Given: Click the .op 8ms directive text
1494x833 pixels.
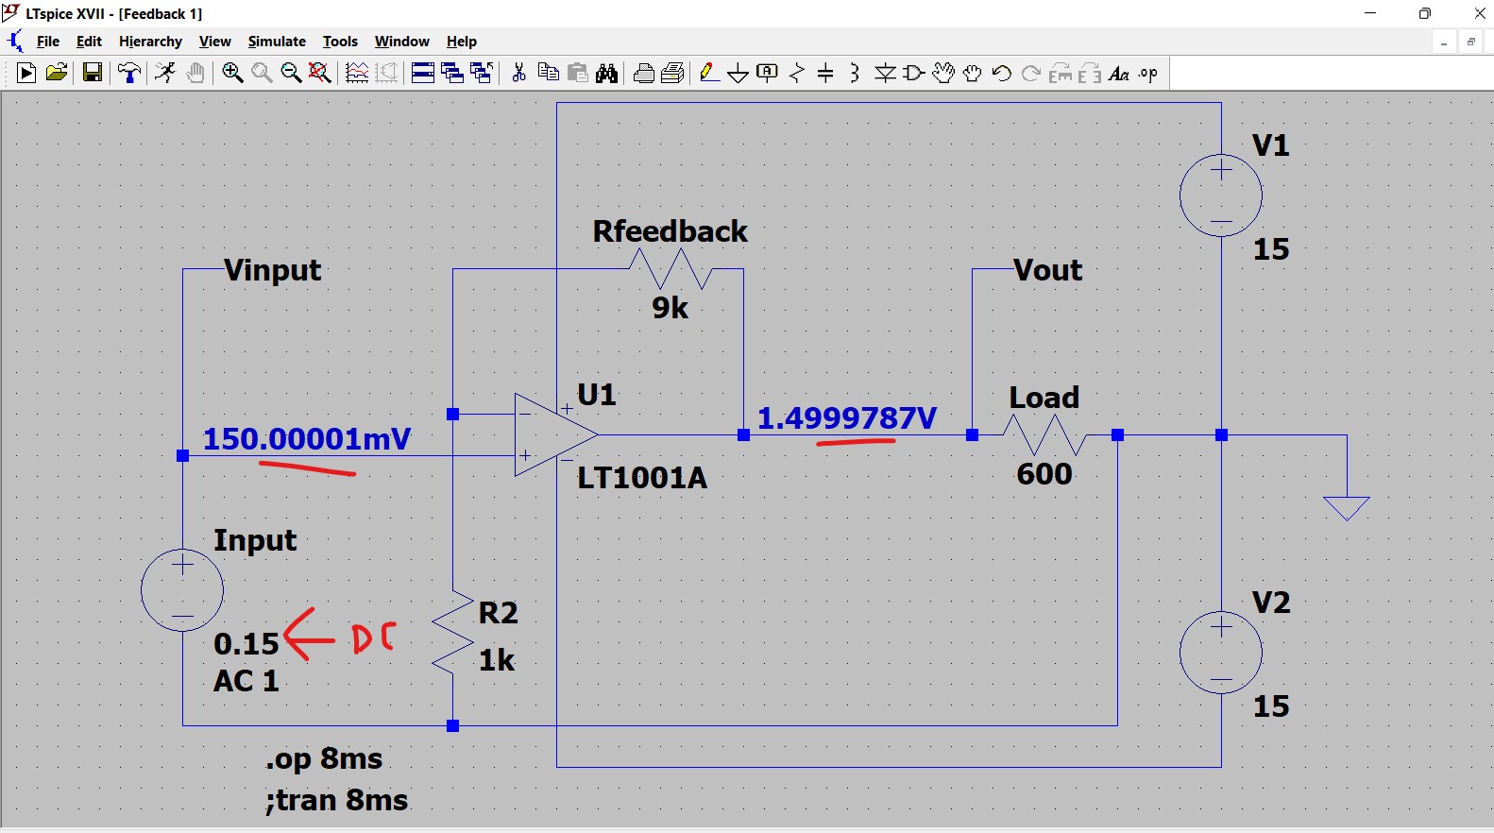Looking at the screenshot, I should pyautogui.click(x=324, y=758).
